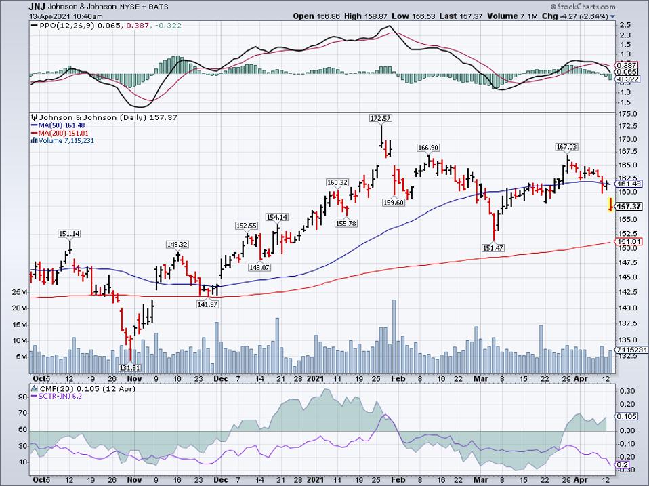Select the 'Johnson & Johnson NYSE + BATS' title
This screenshot has height=486, width=649.
coord(108,7)
